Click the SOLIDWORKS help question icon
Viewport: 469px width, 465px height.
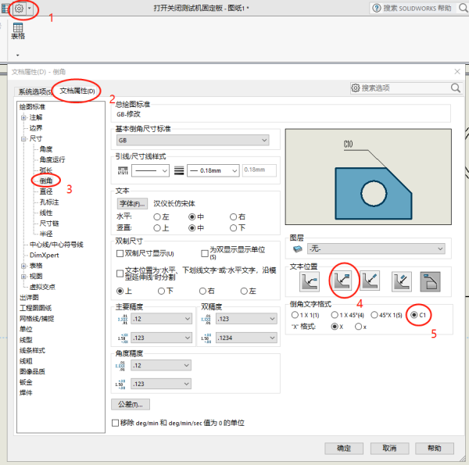pos(377,8)
